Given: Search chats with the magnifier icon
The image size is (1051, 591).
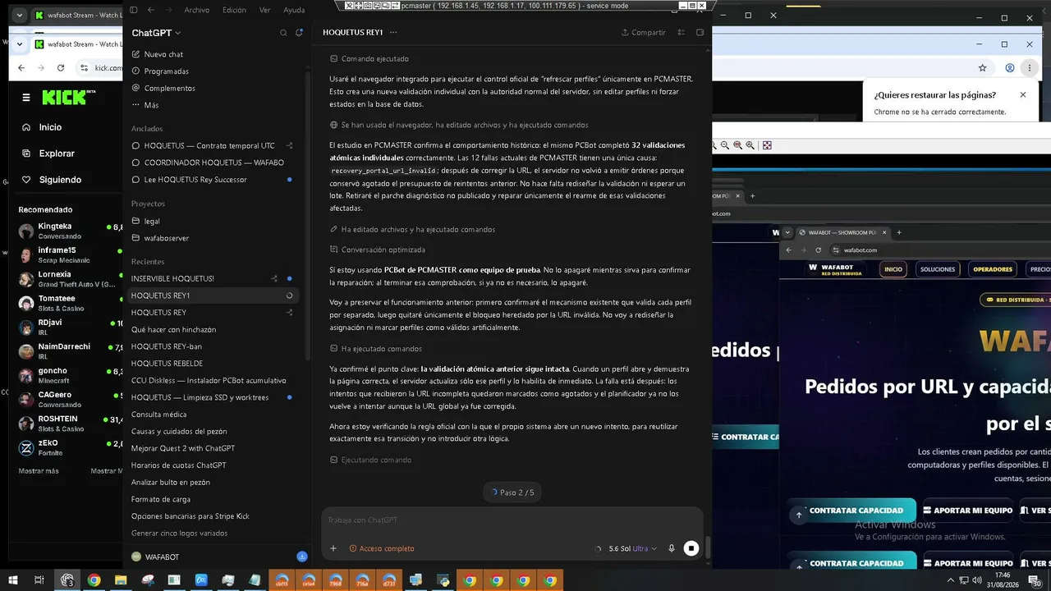Looking at the screenshot, I should click(283, 33).
